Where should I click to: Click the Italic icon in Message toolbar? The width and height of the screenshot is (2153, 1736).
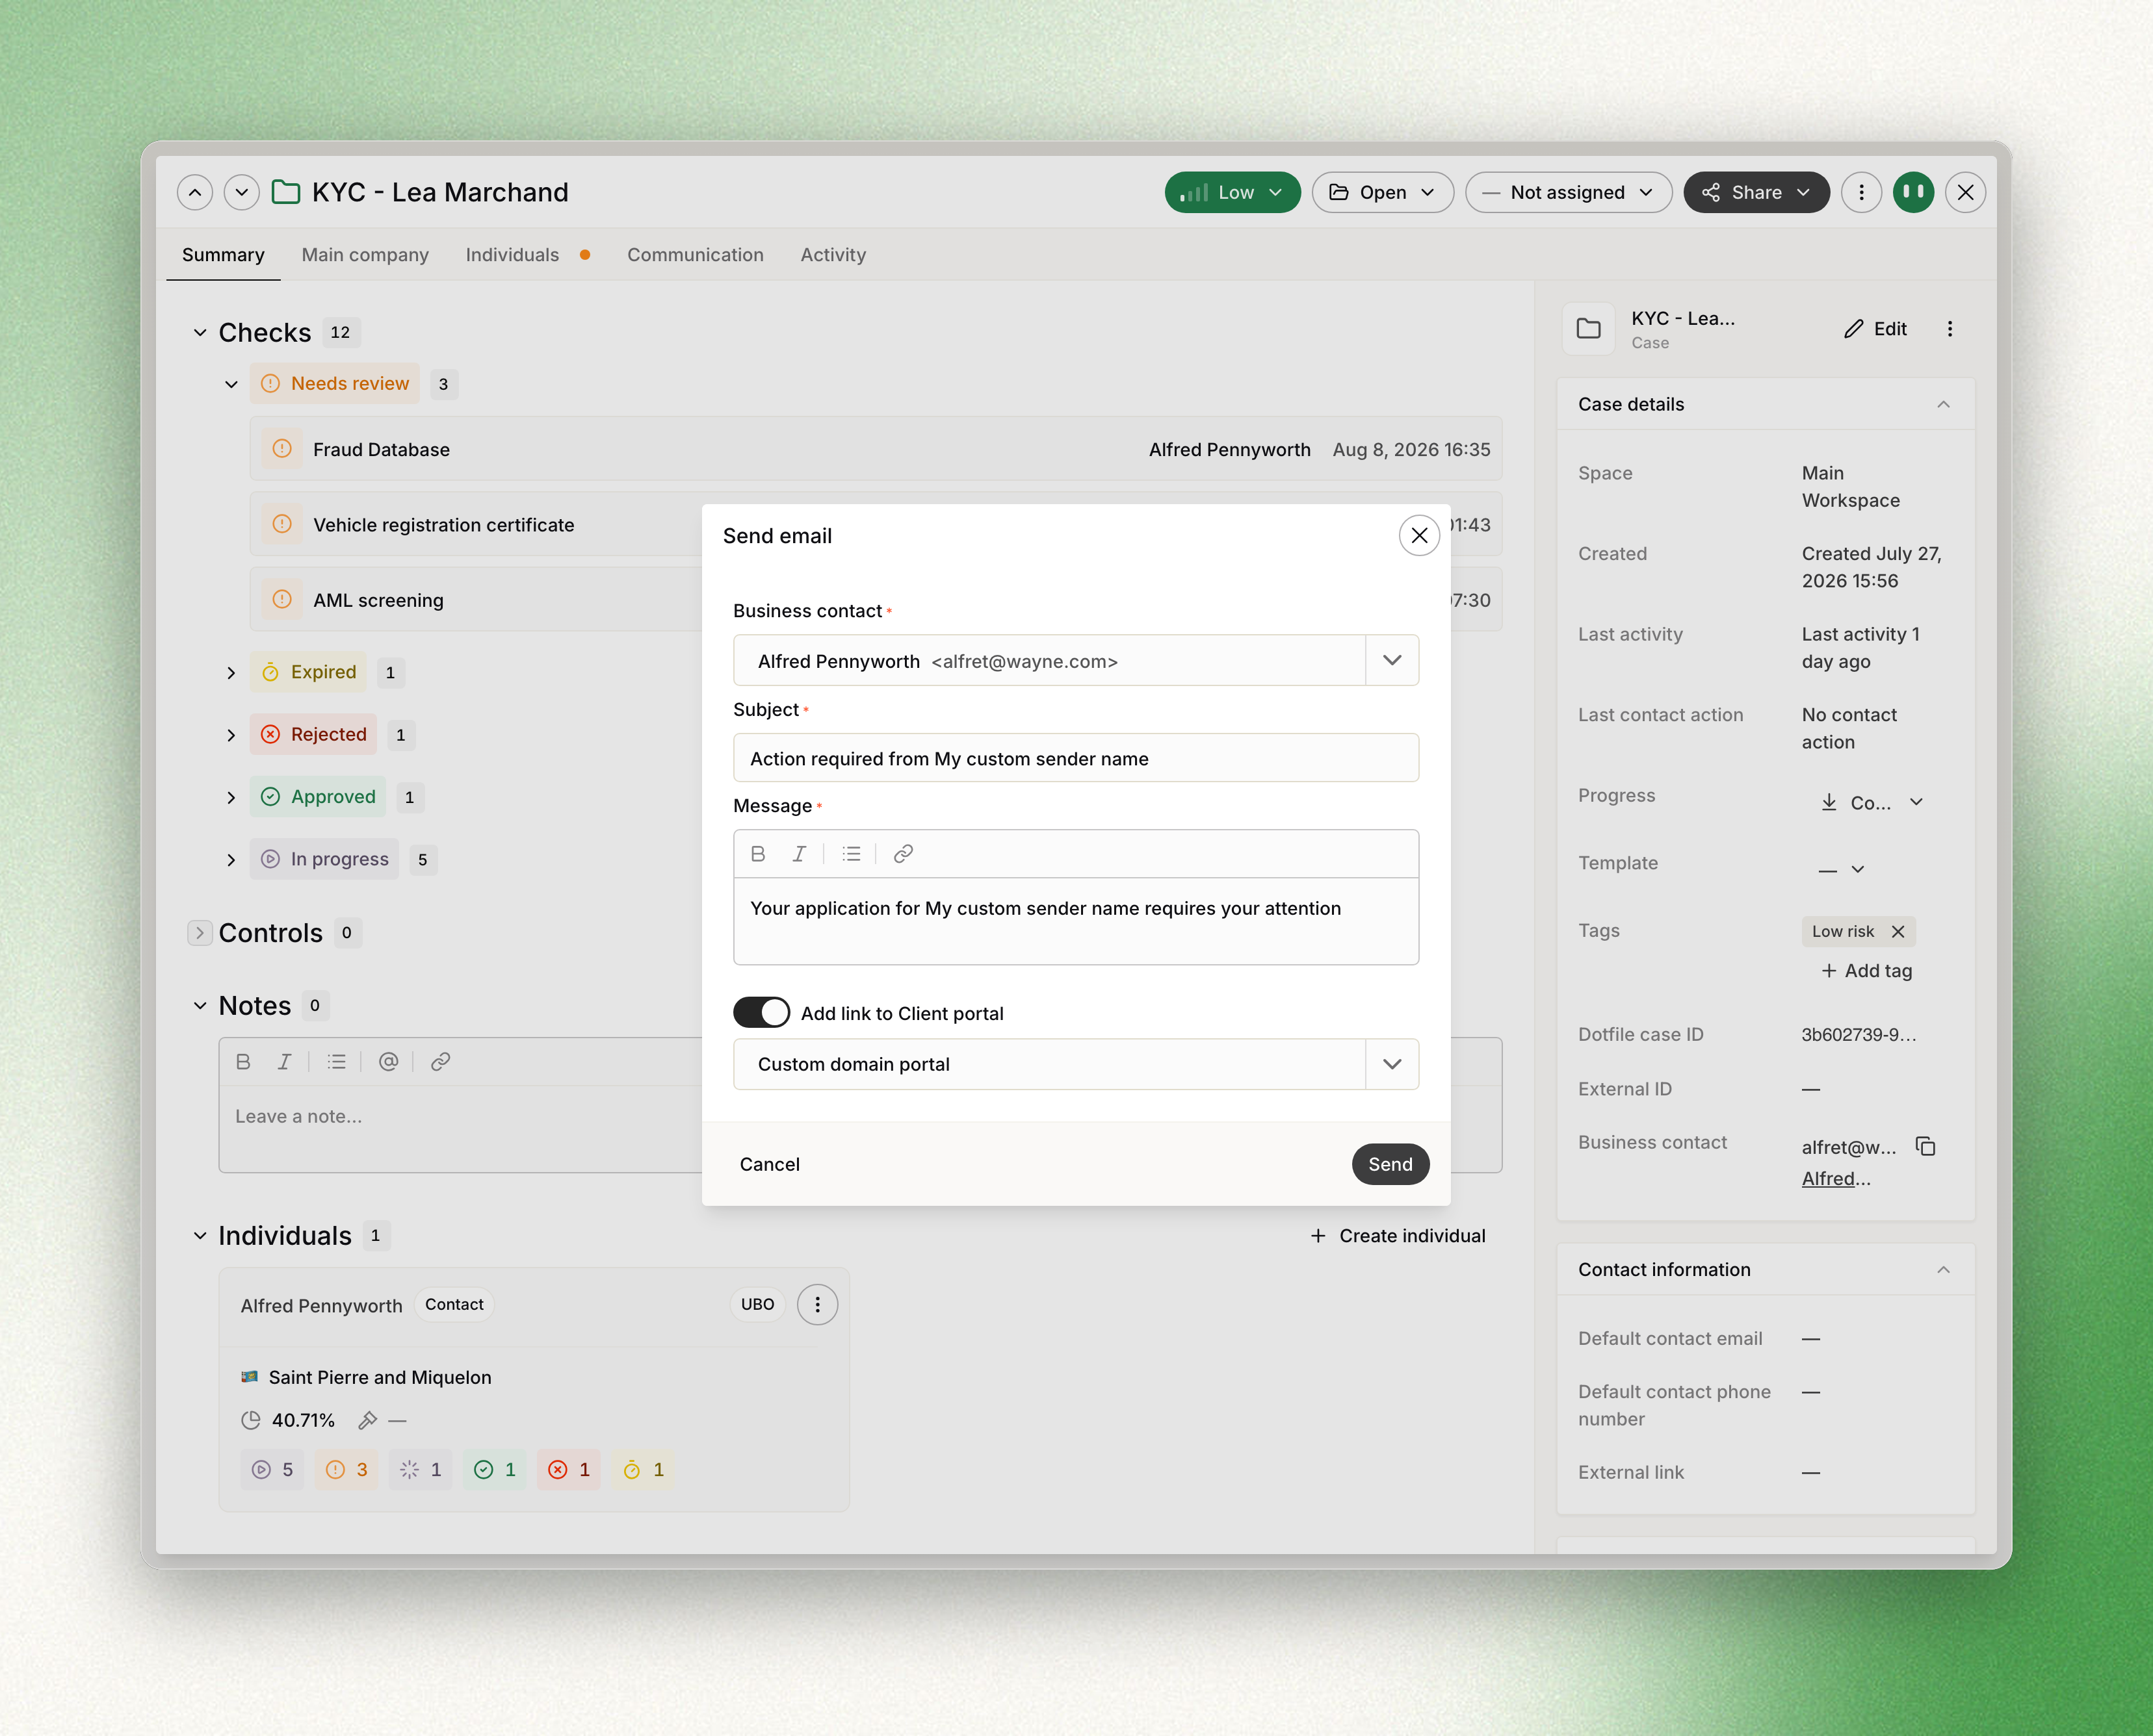798,853
